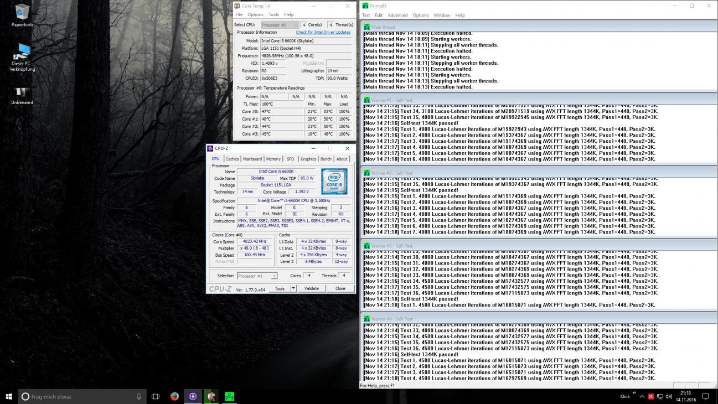Click the Level 3 cache value 6 MBytes

coord(313,261)
